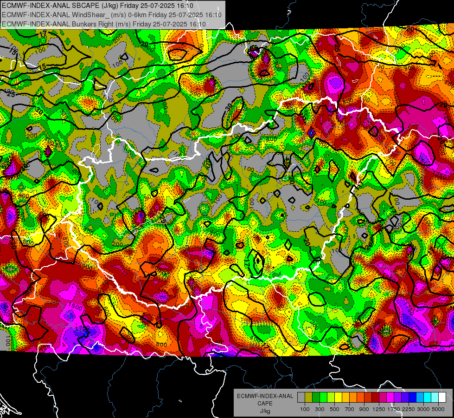Select the dark green legend swatch
454x418 pixels.
click(x=316, y=397)
